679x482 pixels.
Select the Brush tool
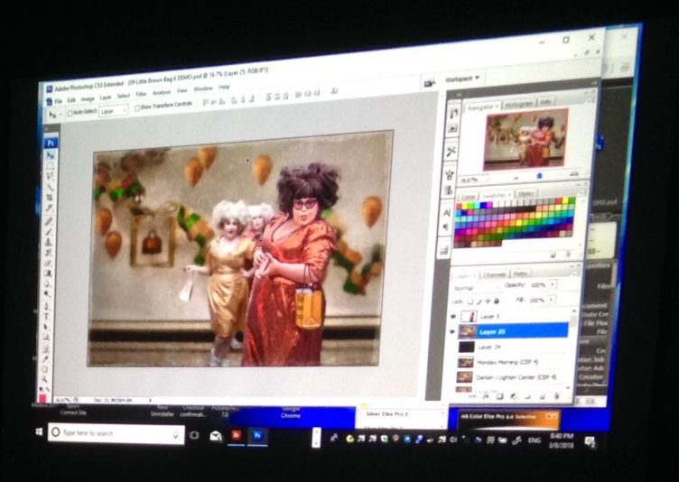(49, 232)
